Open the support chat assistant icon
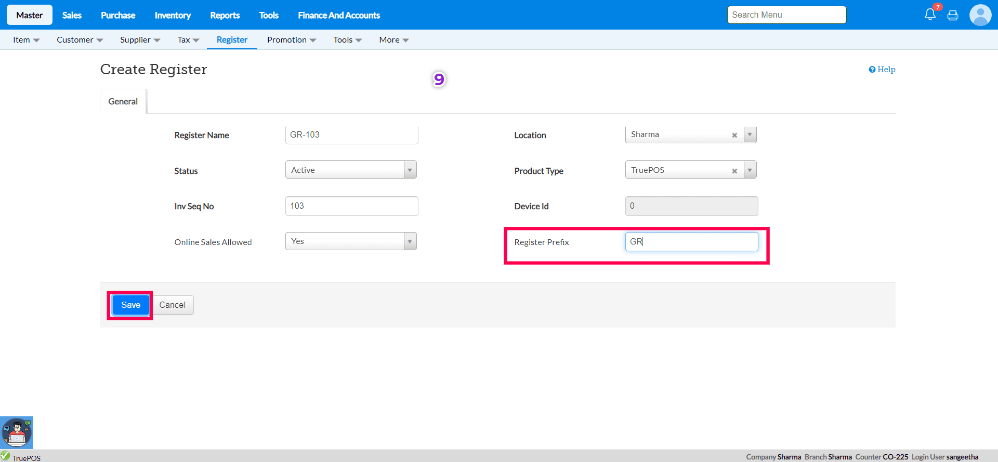 (x=17, y=432)
